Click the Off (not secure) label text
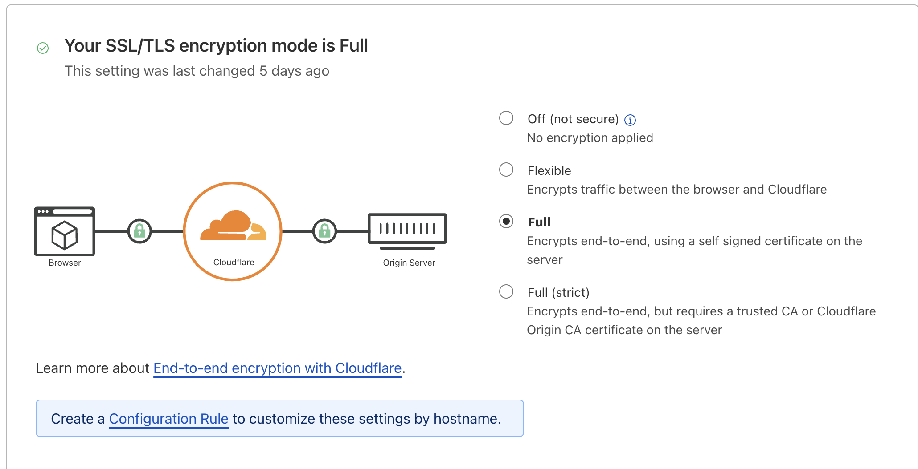 coord(573,119)
